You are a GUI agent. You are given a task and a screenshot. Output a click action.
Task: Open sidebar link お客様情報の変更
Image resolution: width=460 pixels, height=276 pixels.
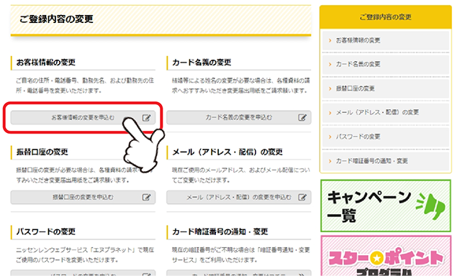pos(386,40)
